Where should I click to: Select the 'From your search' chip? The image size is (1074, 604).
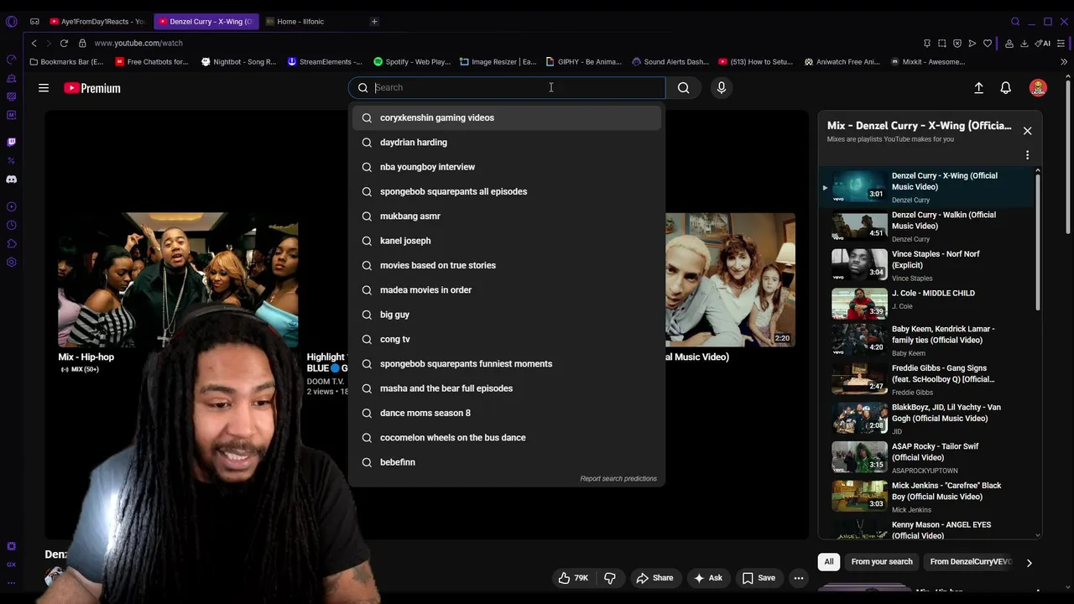[x=882, y=562]
